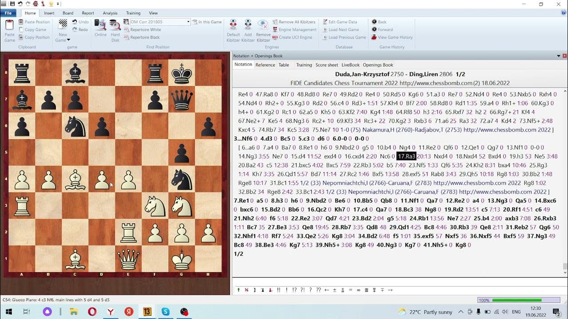Click Load Previous Game
Image resolution: width=568 pixels, height=319 pixels.
pos(344,37)
